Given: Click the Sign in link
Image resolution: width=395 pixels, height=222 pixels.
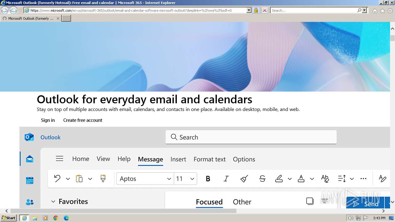Looking at the screenshot, I should (48, 120).
